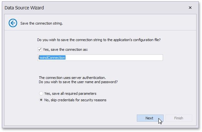This screenshot has width=202, height=132.
Task: Go back using the blue arrow icon
Action: 13,23
